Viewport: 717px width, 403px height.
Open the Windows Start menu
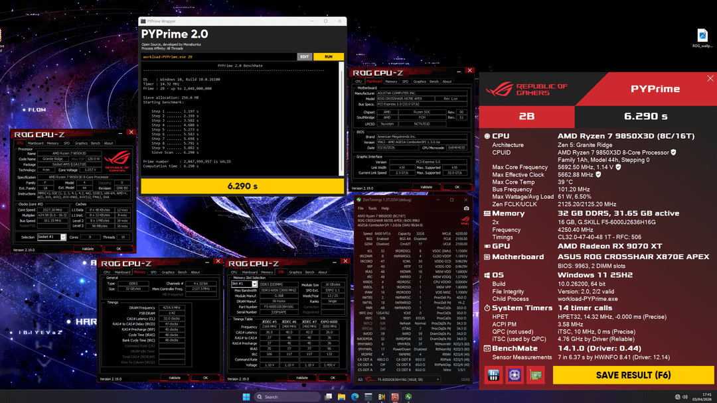pos(246,396)
